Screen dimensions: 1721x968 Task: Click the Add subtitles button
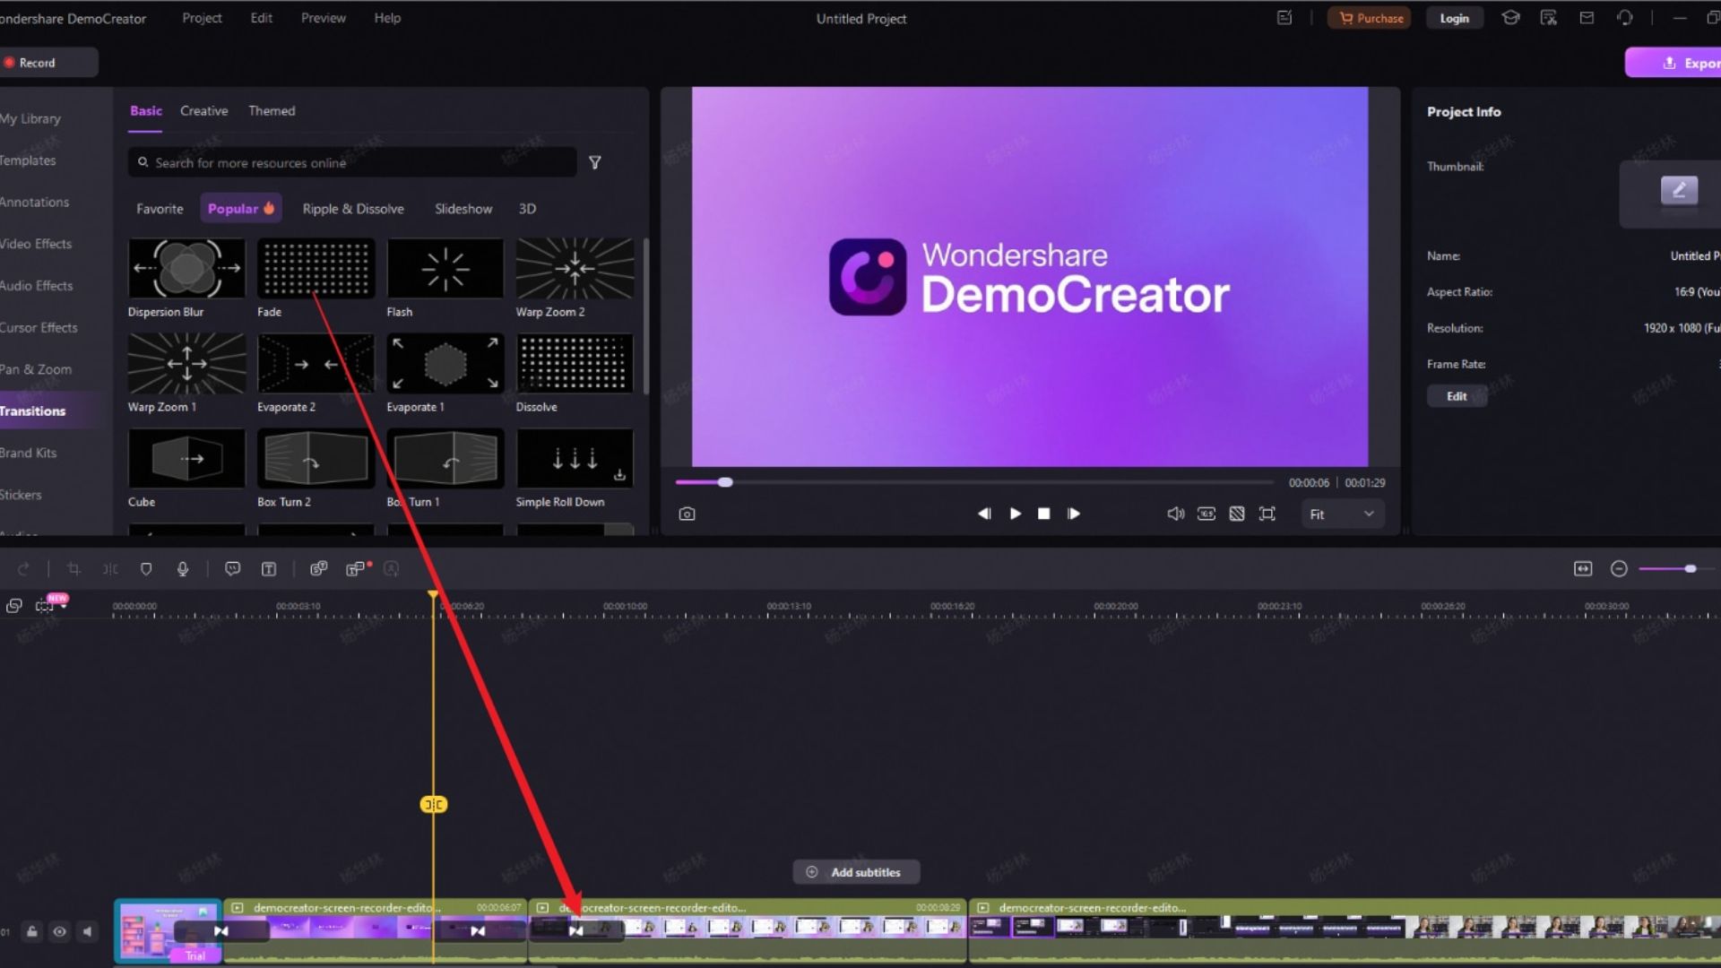(856, 872)
